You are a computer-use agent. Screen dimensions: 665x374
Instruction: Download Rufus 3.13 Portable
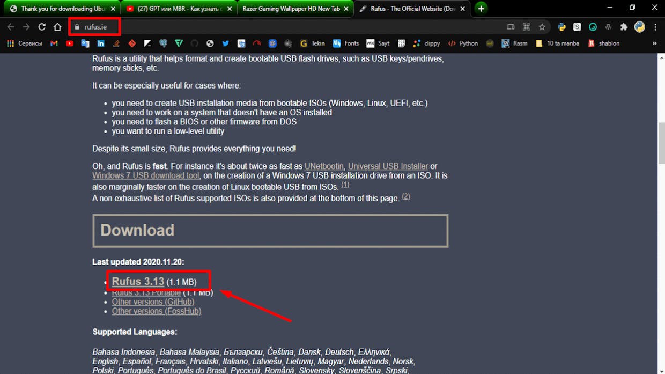coord(146,292)
